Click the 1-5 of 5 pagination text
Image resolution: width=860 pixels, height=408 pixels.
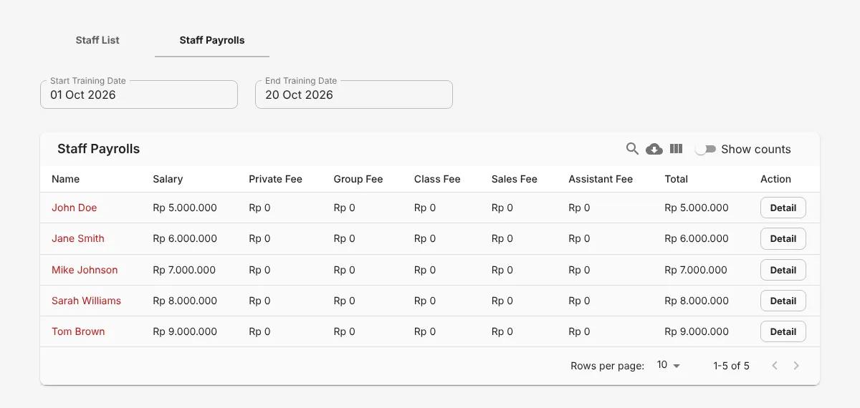pyautogui.click(x=731, y=366)
